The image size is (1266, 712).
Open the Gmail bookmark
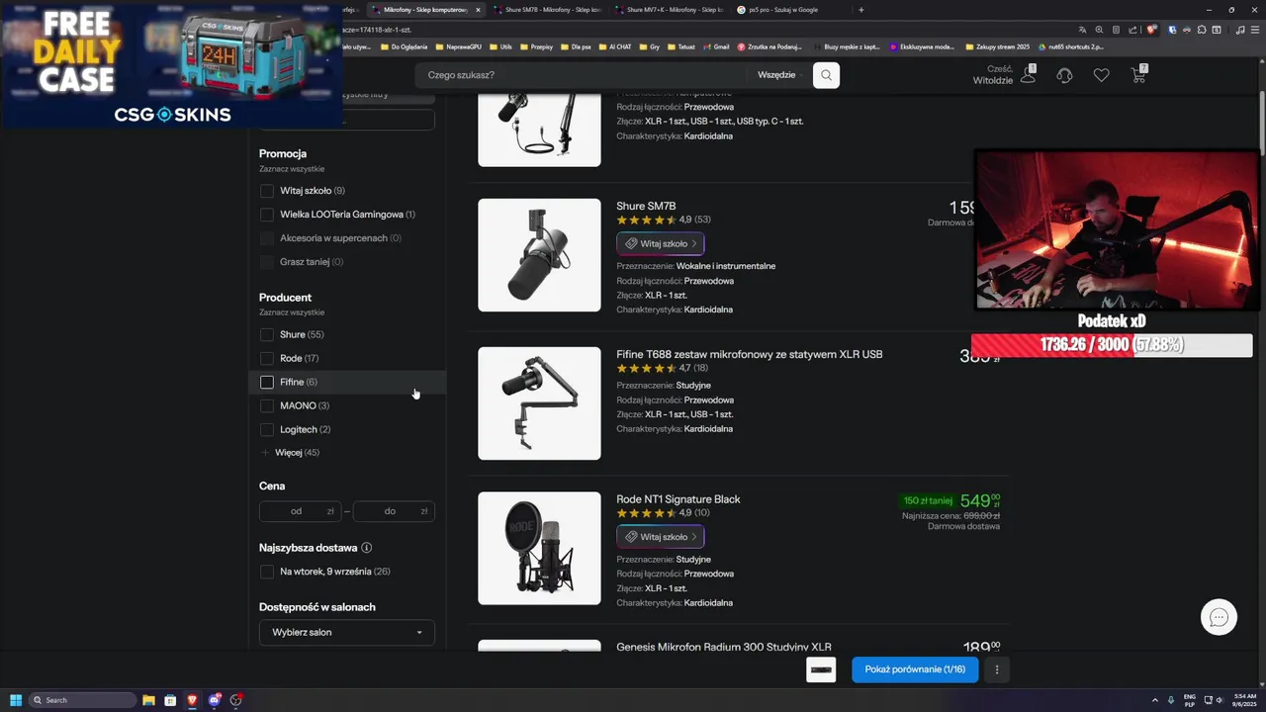(716, 46)
